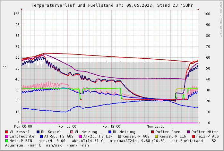Click the magenta Luftfeuchte legend swatch
Screen dimensions: 224x151
[7, 136]
